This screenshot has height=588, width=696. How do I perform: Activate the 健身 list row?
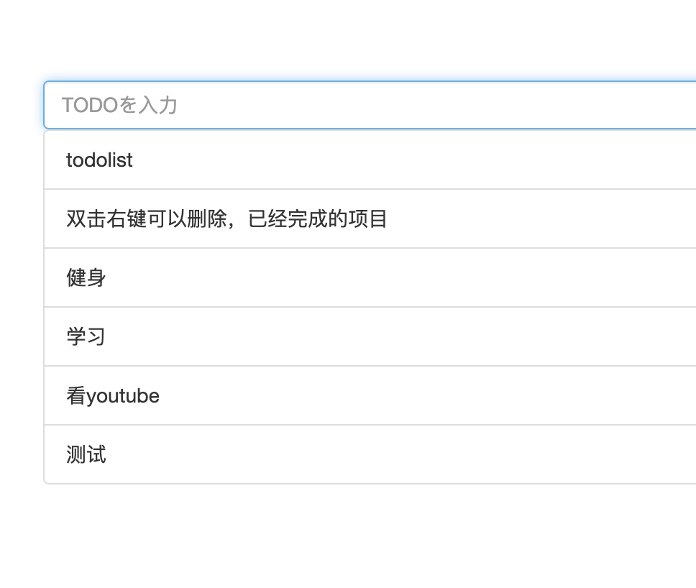[x=288, y=277]
